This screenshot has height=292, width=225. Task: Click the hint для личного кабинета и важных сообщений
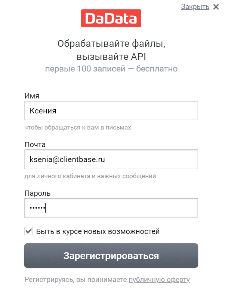point(90,176)
